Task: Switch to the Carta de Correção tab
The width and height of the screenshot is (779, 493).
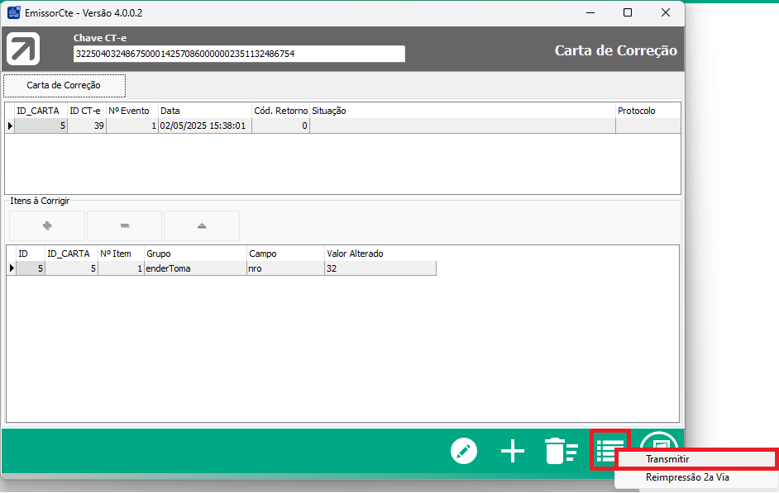Action: tap(65, 85)
